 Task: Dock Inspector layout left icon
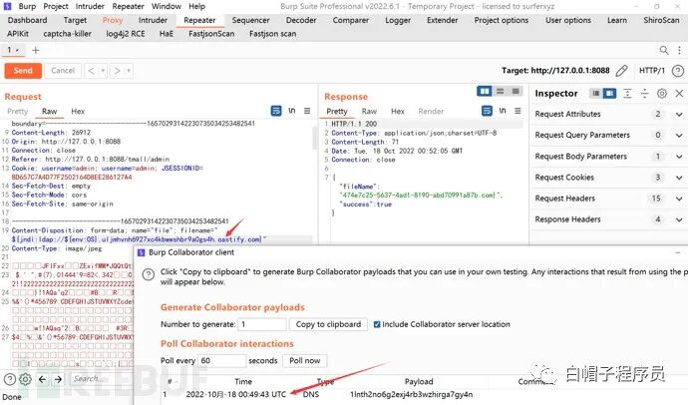coord(595,94)
